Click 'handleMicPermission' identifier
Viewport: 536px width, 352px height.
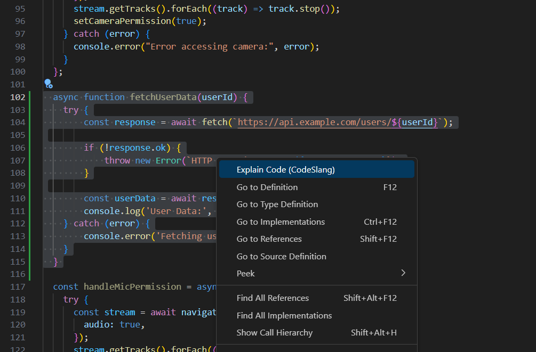132,287
